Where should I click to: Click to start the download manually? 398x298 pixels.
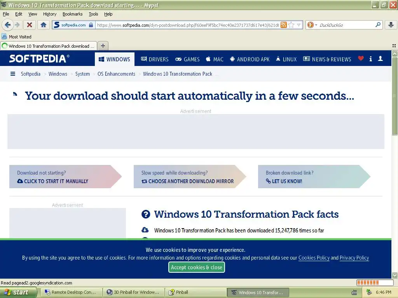[x=65, y=177]
